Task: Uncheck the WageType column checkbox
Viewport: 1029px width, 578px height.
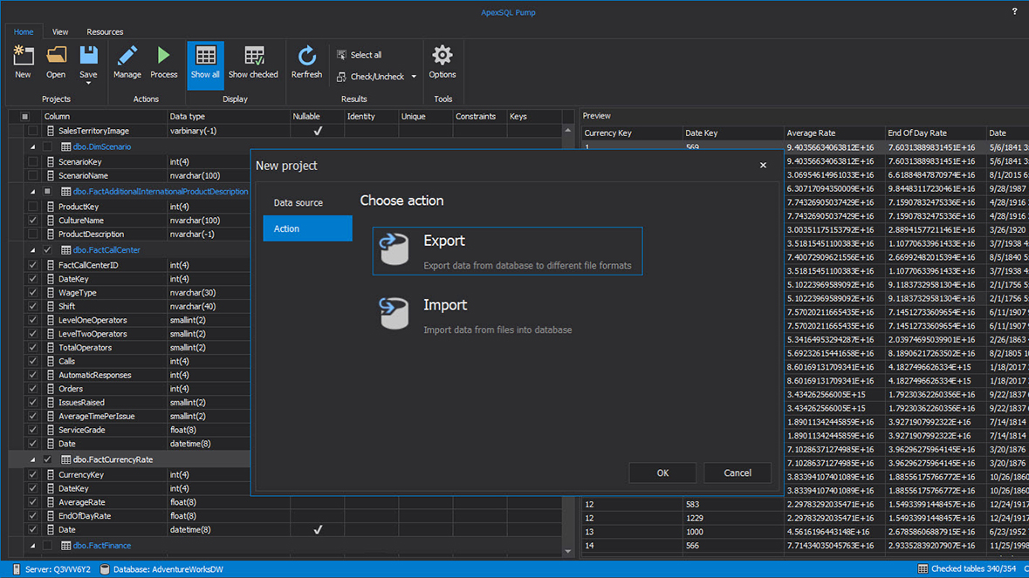Action: point(33,293)
